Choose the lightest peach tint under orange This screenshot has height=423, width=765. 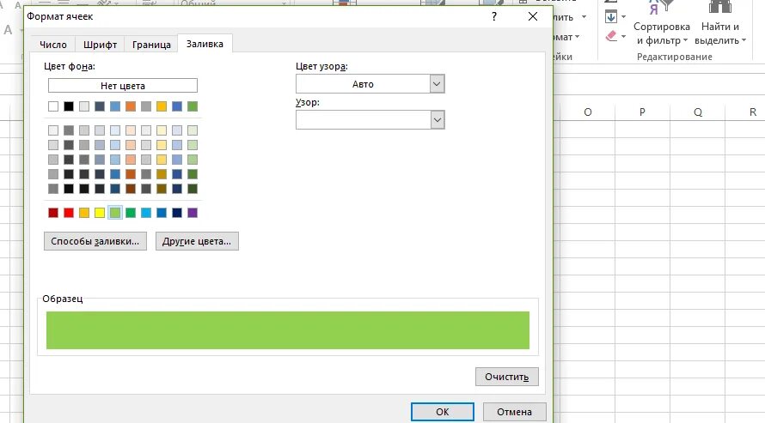(131, 130)
